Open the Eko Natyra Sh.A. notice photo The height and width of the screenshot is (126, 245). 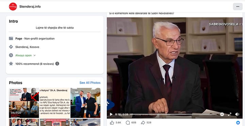(x=55, y=103)
